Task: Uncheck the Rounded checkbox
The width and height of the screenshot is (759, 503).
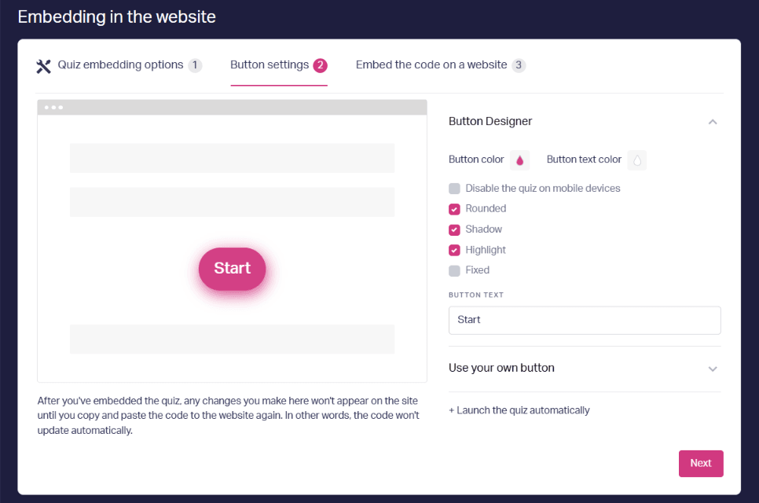Action: tap(454, 209)
